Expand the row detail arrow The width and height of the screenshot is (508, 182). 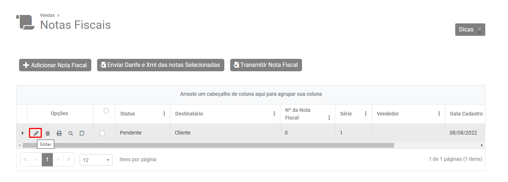coord(22,133)
